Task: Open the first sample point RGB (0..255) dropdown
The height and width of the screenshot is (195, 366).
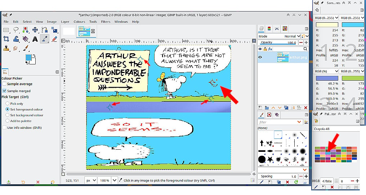Action: tap(326, 18)
